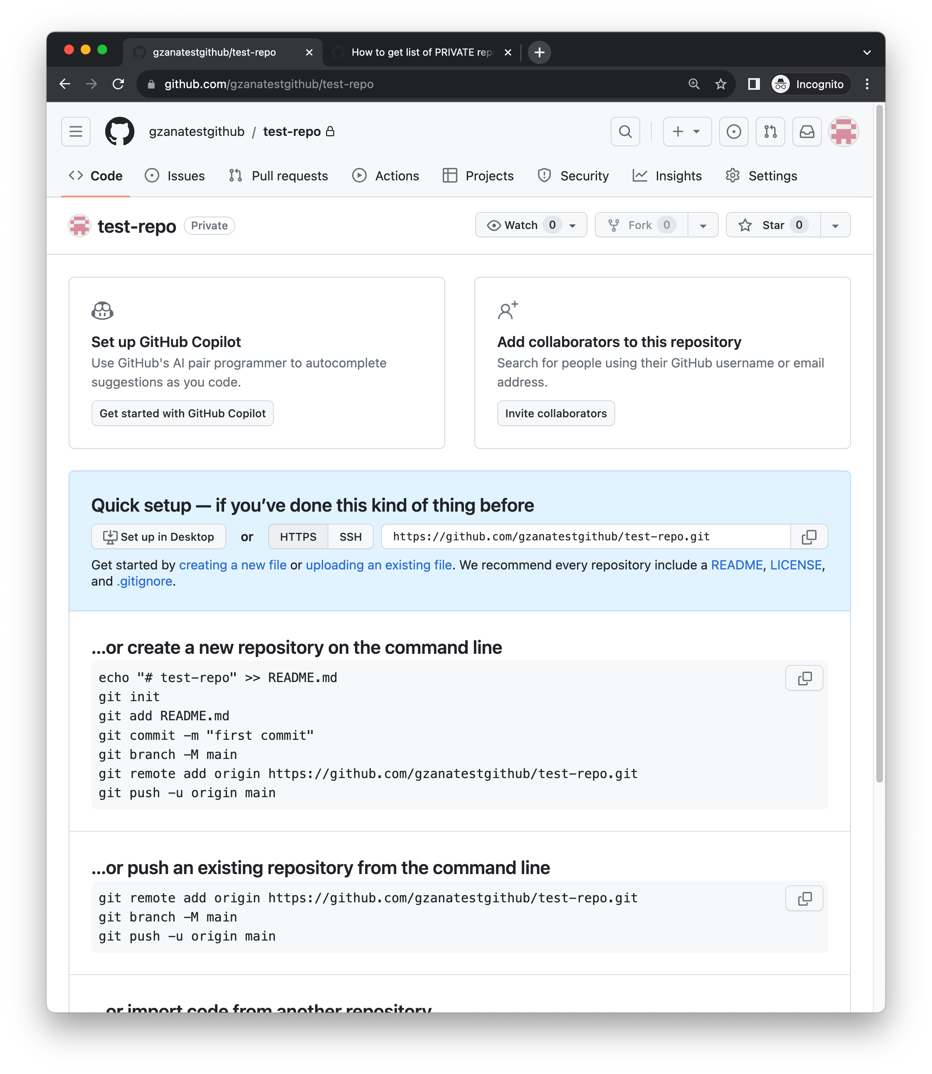Follow the 'creating a new file' link

click(x=232, y=565)
